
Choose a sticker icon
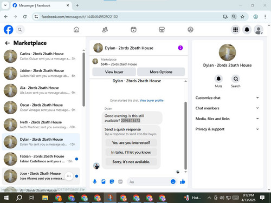tap(112, 181)
